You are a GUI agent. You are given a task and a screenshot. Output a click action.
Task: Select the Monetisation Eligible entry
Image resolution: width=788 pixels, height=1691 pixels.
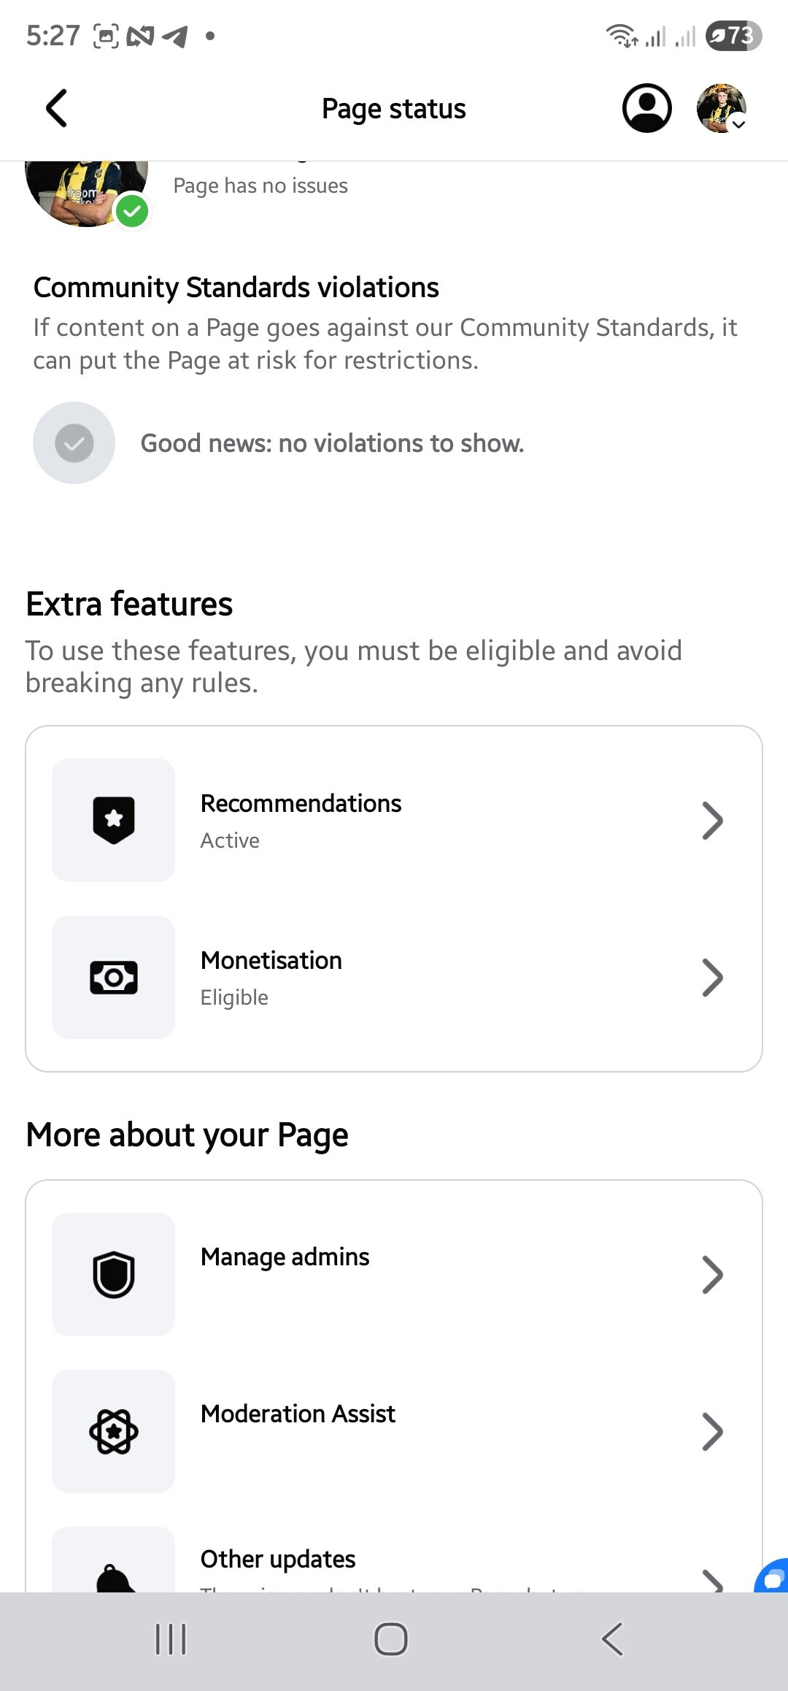point(271,977)
